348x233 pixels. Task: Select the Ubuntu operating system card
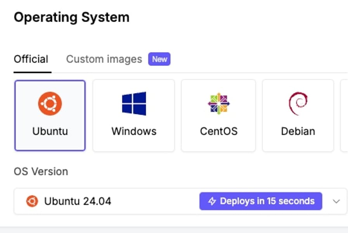coord(50,115)
